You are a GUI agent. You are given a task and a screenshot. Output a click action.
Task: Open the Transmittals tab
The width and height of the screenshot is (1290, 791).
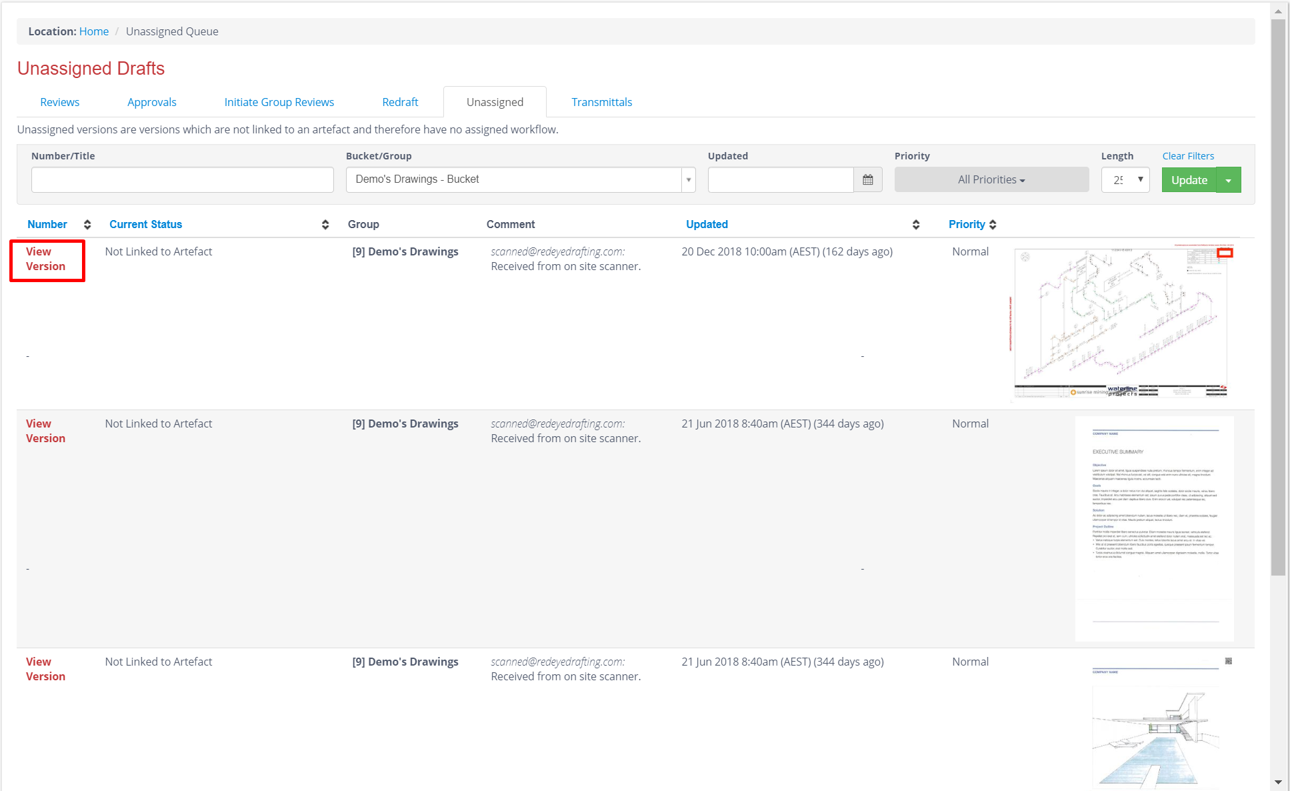[601, 102]
